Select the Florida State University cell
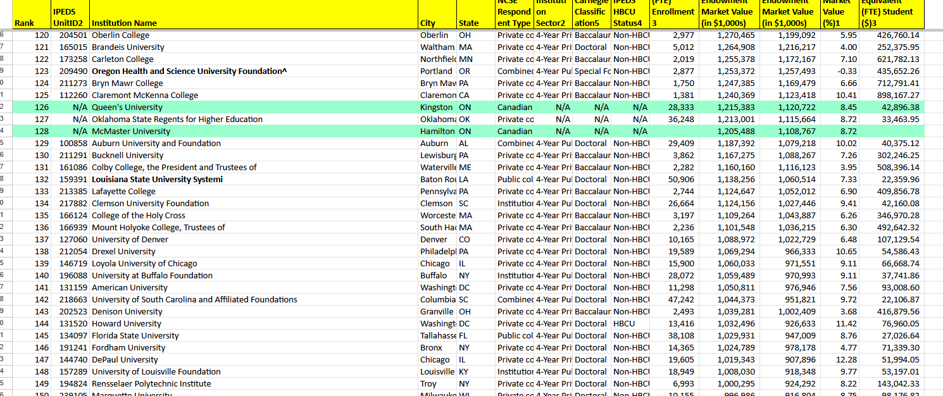The image size is (943, 396). 254,336
